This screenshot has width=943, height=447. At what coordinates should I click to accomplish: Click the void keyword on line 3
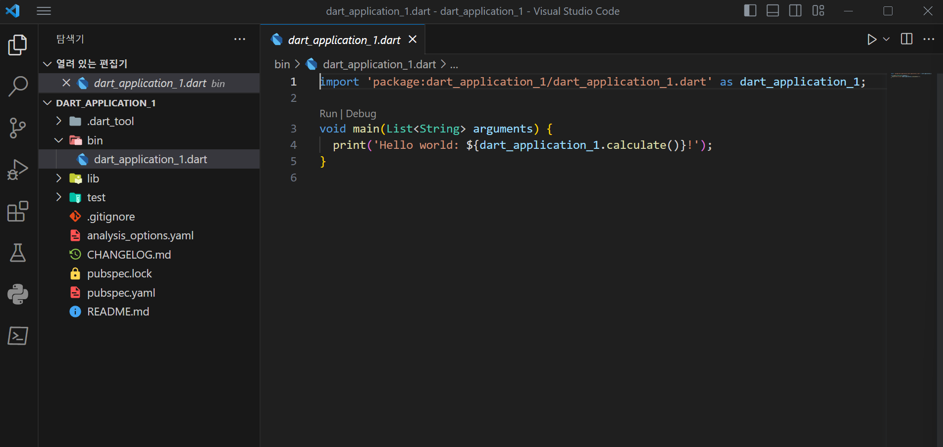(332, 129)
